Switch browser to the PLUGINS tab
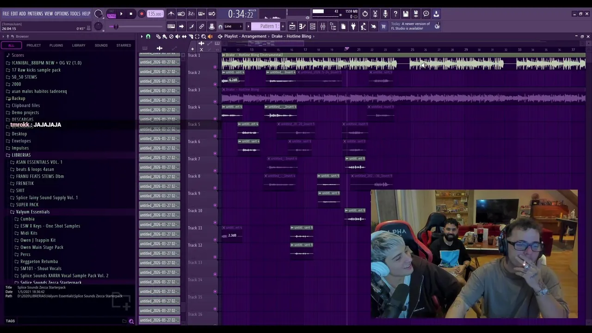 56,45
